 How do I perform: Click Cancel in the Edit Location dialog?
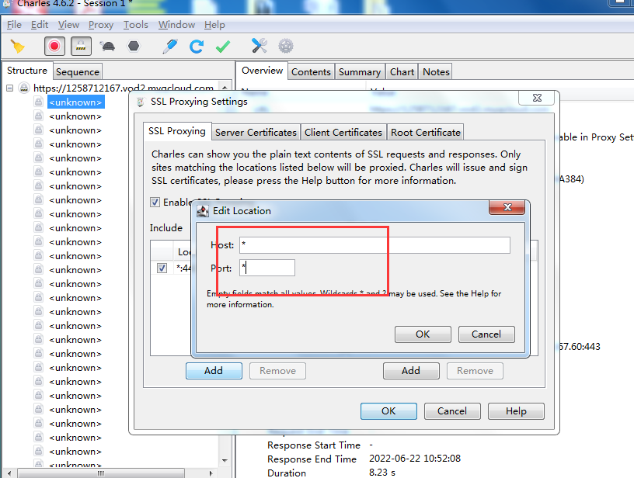(486, 334)
